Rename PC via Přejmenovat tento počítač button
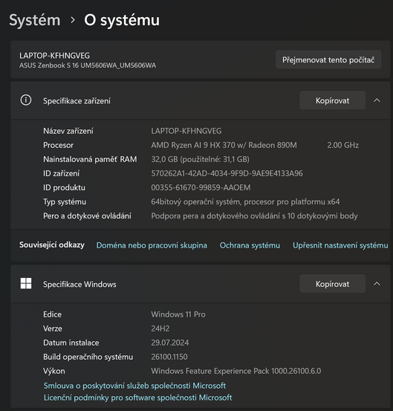The width and height of the screenshot is (393, 411). (x=328, y=59)
